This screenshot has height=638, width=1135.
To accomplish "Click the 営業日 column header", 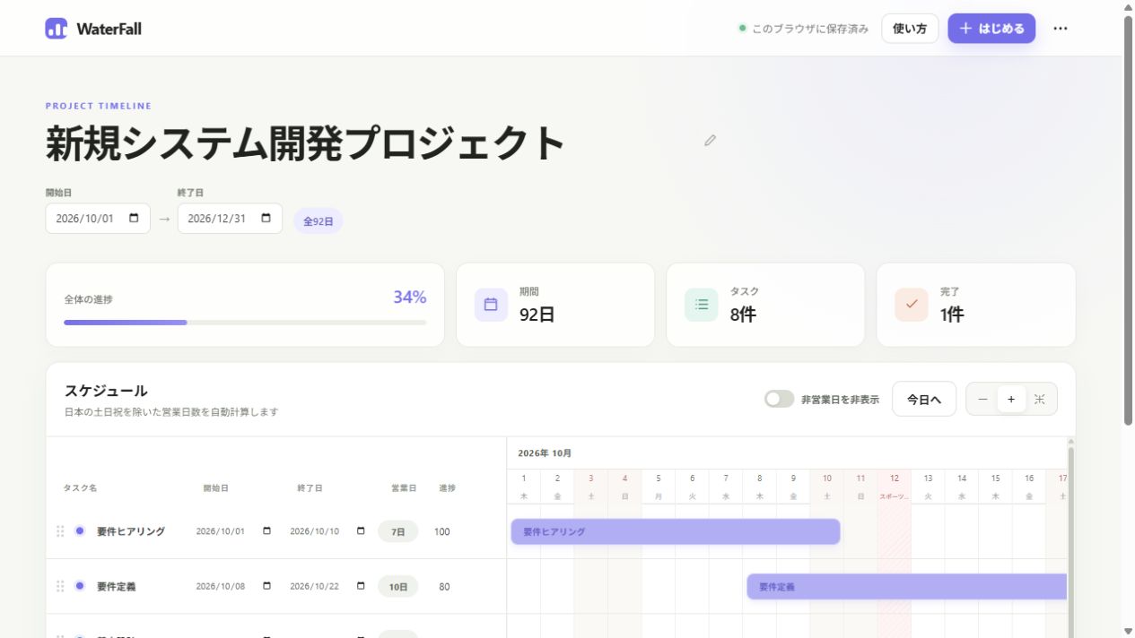I will (x=404, y=488).
